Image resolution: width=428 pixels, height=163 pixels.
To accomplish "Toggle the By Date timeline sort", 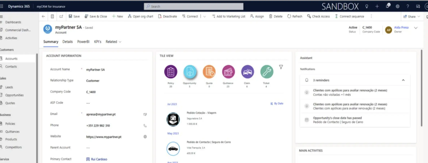I will tap(277, 103).
